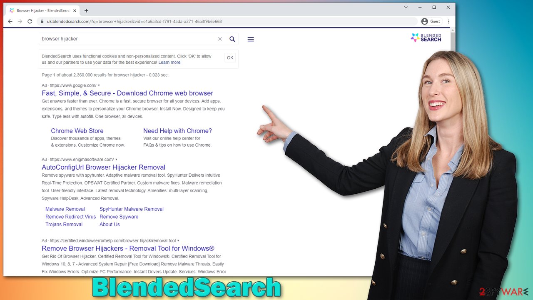Expand the windowserrorhelp.com ad dropdown arrow
Image resolution: width=533 pixels, height=300 pixels.
click(178, 241)
